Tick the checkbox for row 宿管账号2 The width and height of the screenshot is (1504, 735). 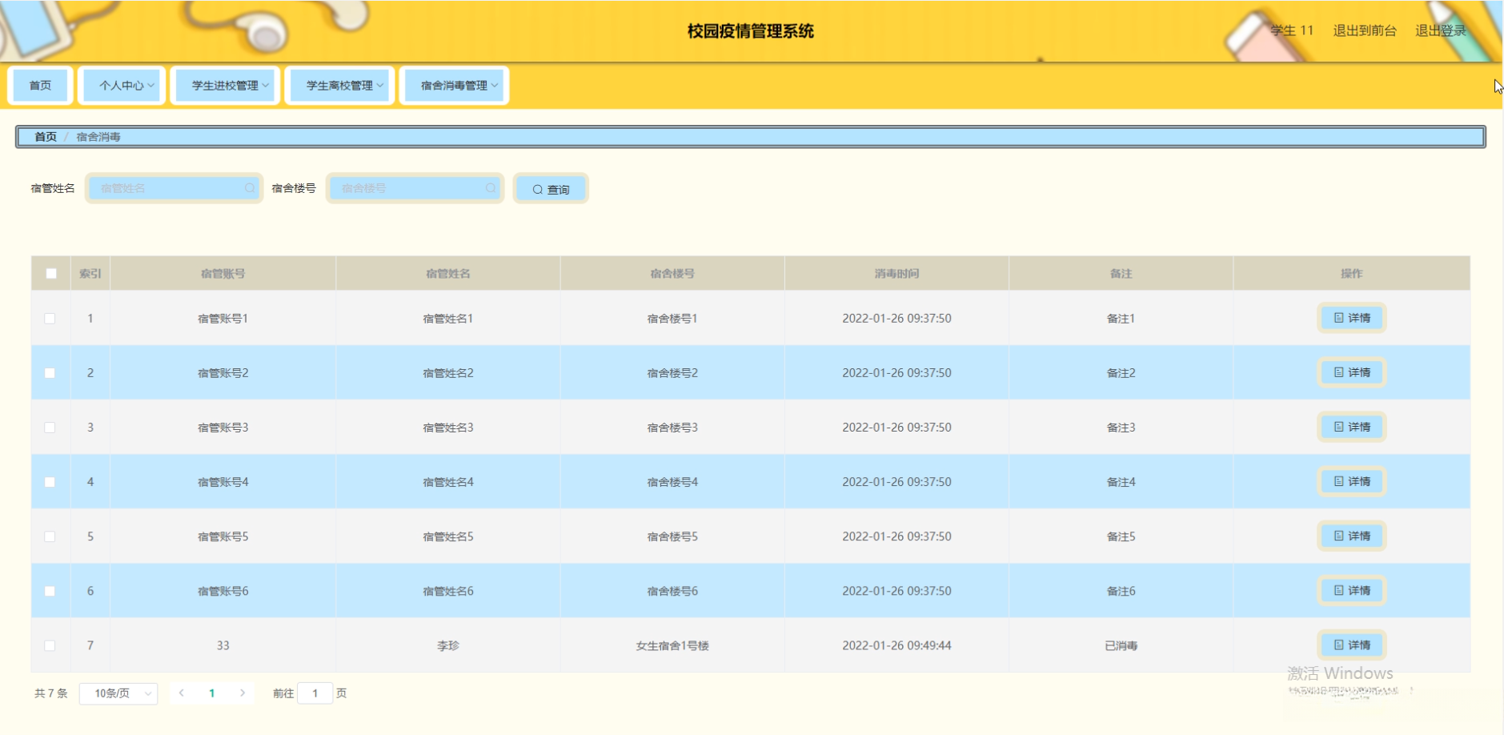(50, 373)
